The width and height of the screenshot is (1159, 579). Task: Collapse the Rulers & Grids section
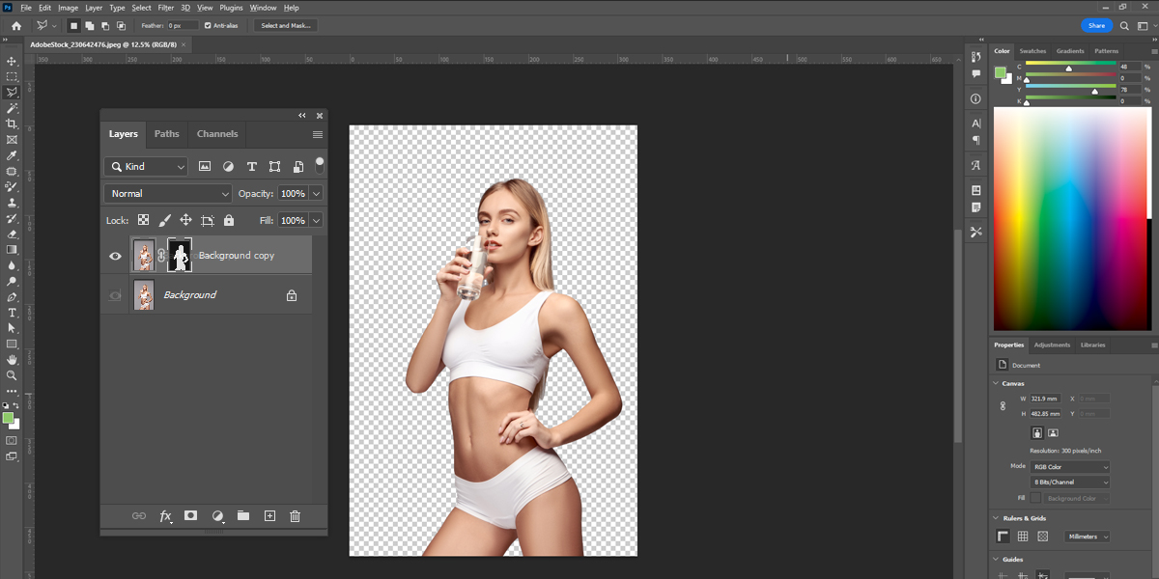click(x=998, y=518)
